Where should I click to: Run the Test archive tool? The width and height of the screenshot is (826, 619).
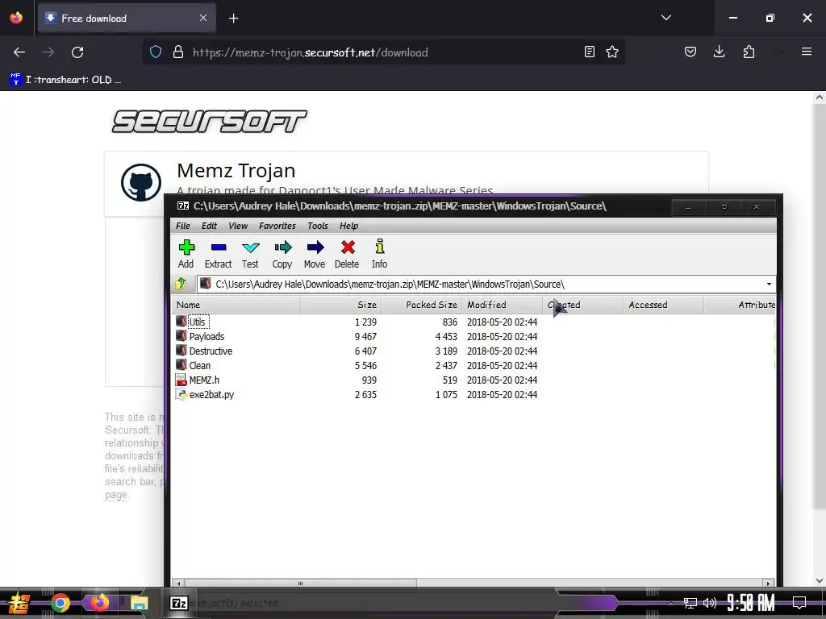[250, 254]
